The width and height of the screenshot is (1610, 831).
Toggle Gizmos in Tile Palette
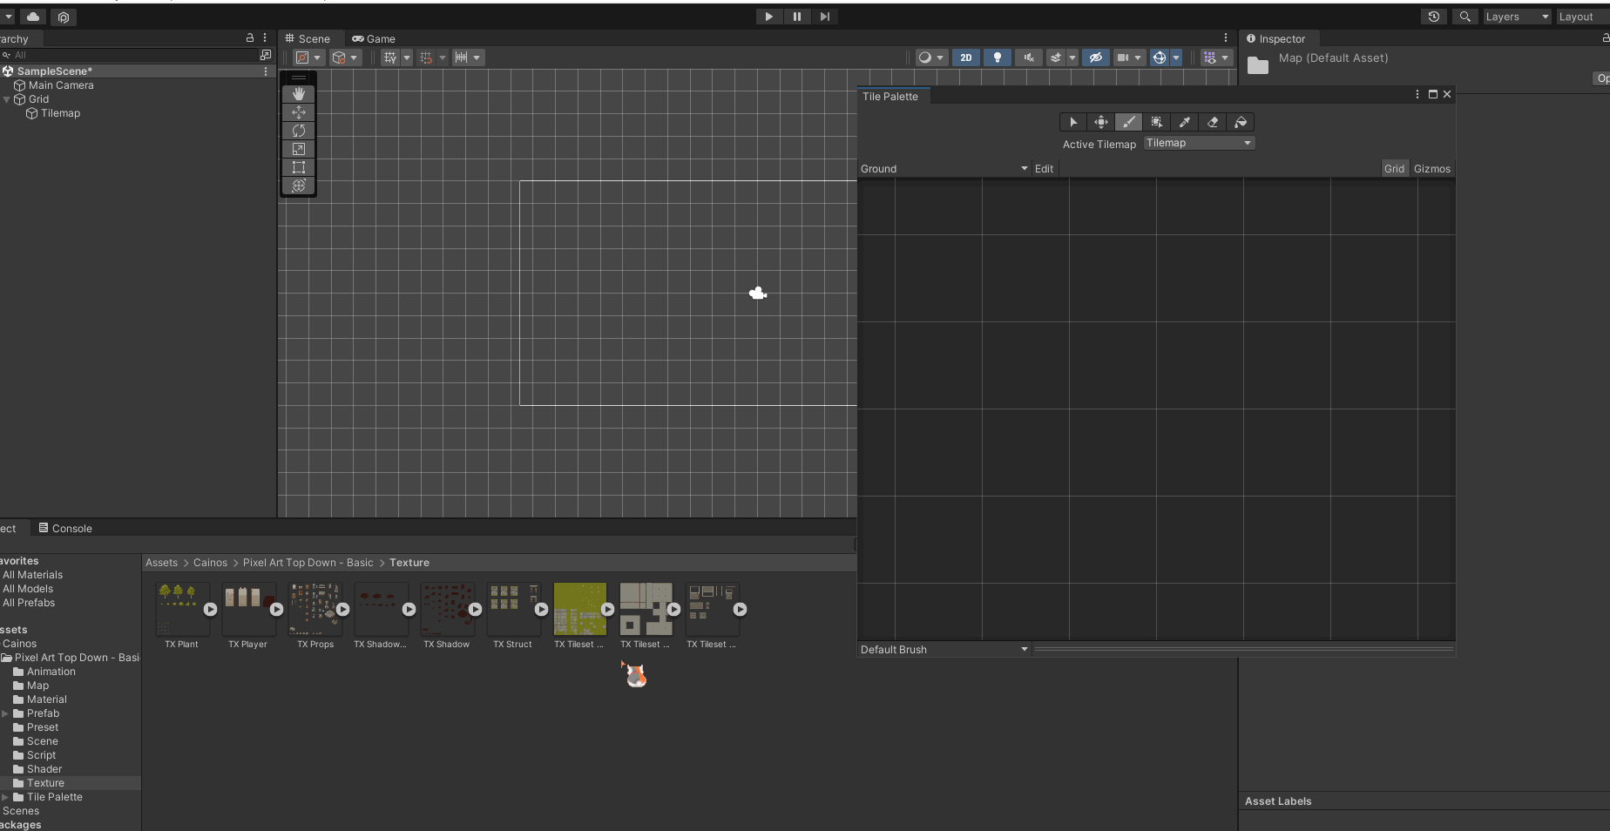point(1432,169)
